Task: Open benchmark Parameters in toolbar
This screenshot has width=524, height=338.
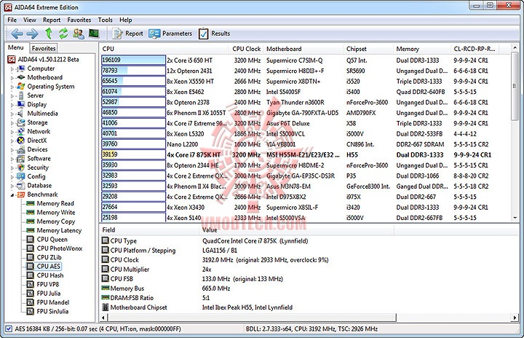Action: 171,34
